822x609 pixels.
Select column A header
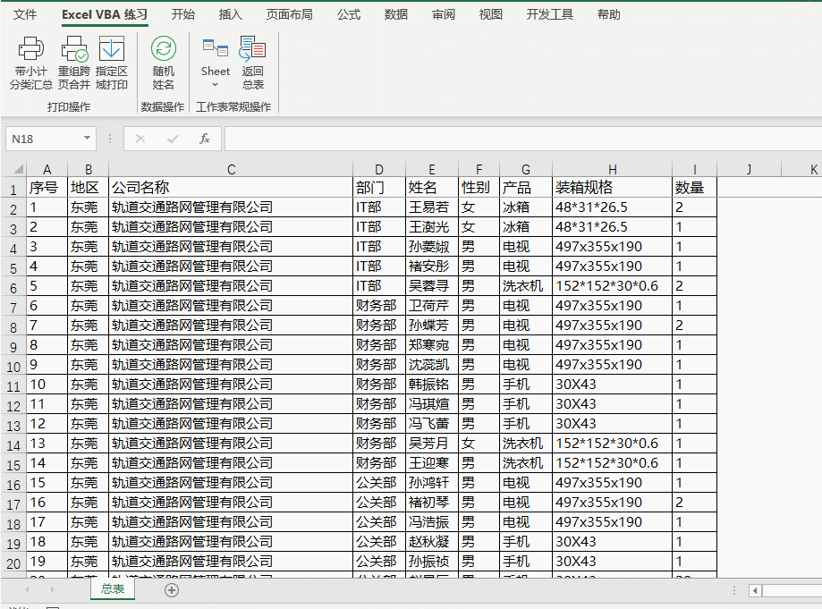pos(47,169)
